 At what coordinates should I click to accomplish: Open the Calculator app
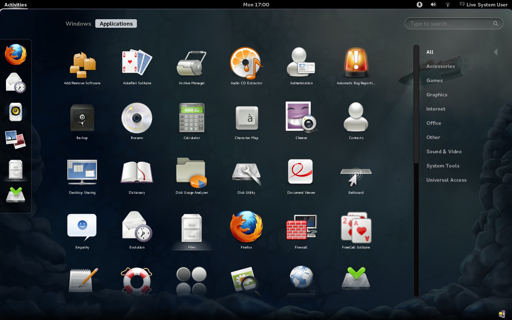(x=192, y=118)
